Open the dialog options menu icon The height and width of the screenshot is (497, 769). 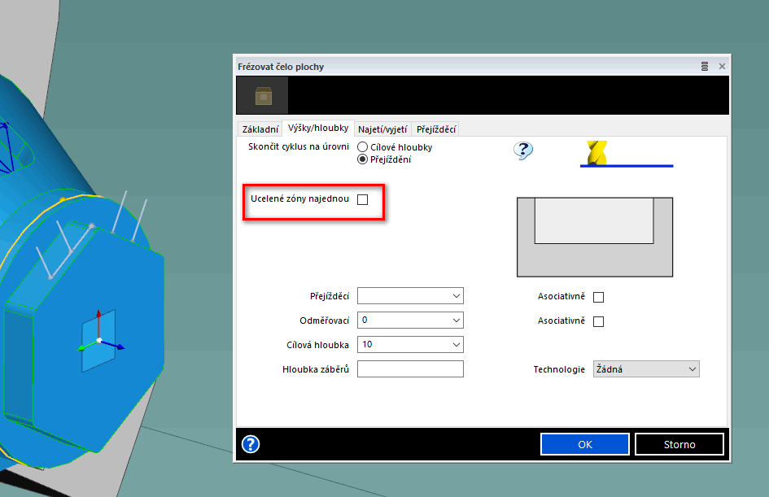click(705, 67)
